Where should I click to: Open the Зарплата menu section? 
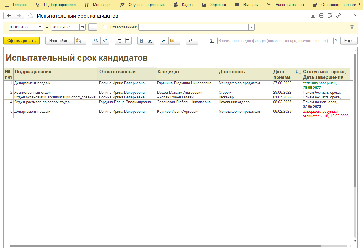[x=218, y=5]
